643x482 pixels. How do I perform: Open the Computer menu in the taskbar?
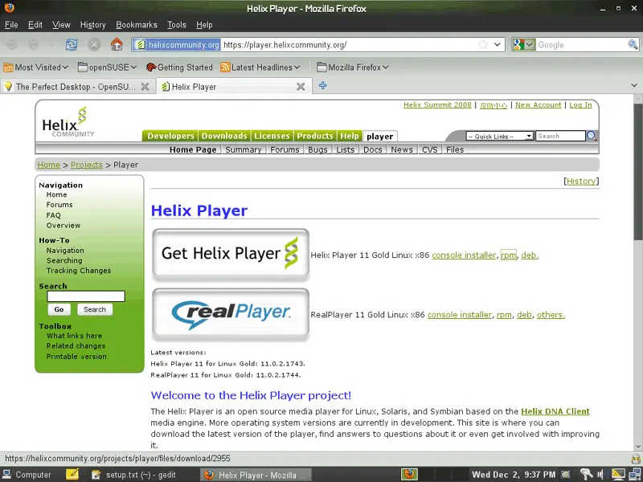click(27, 475)
